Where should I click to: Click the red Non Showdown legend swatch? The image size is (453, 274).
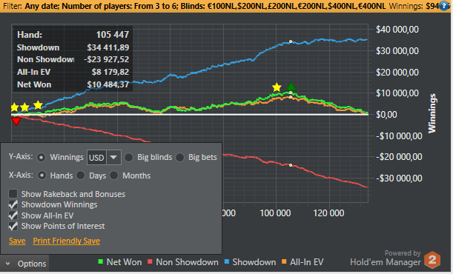(x=150, y=262)
